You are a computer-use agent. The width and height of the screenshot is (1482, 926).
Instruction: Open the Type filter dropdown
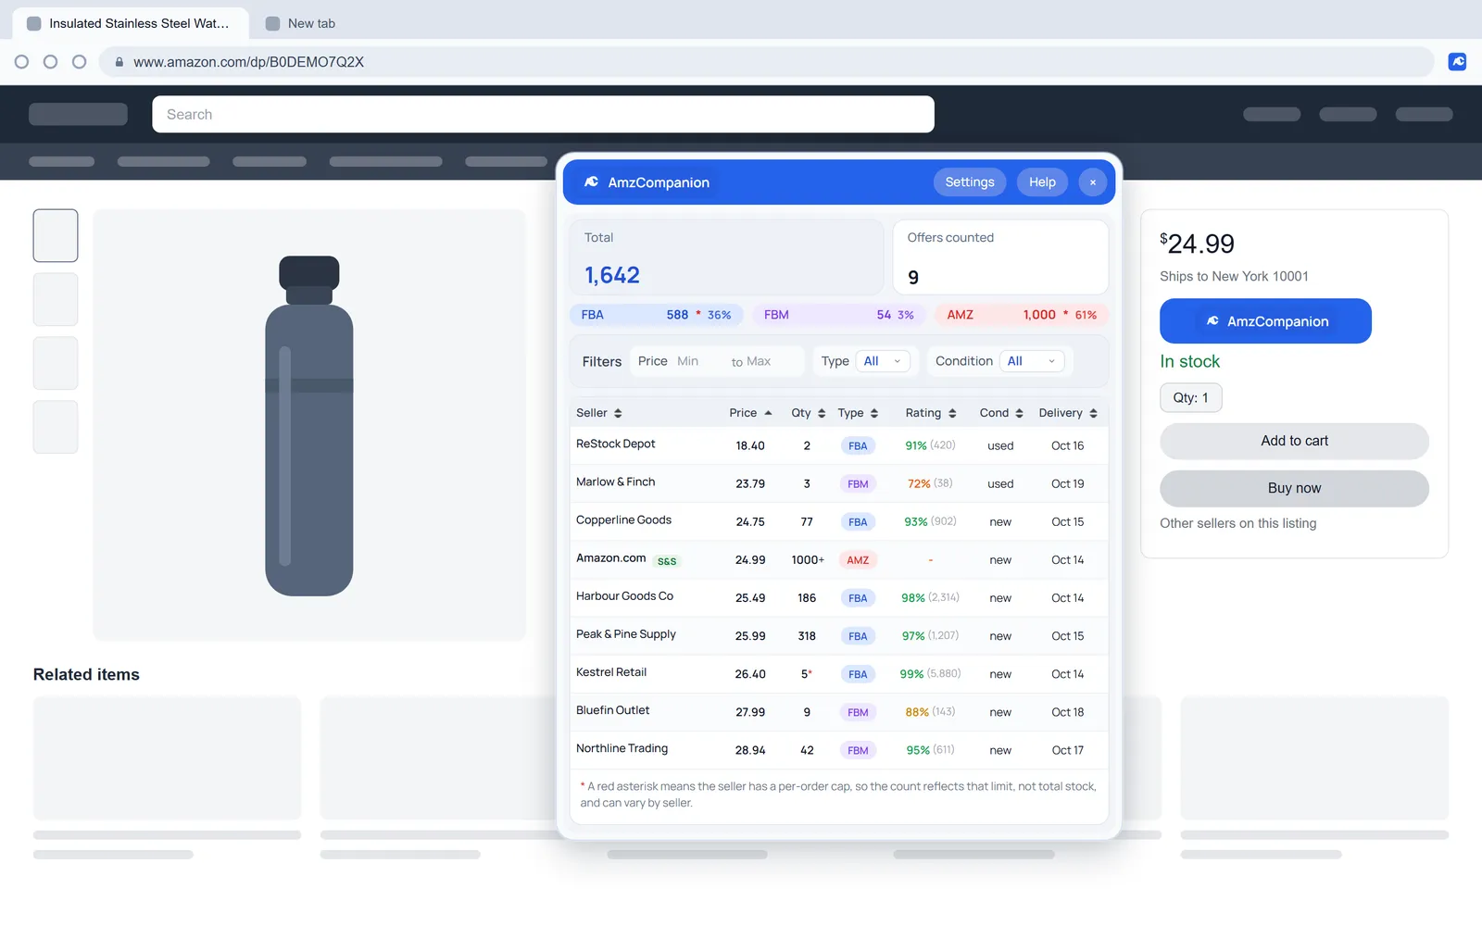click(883, 361)
